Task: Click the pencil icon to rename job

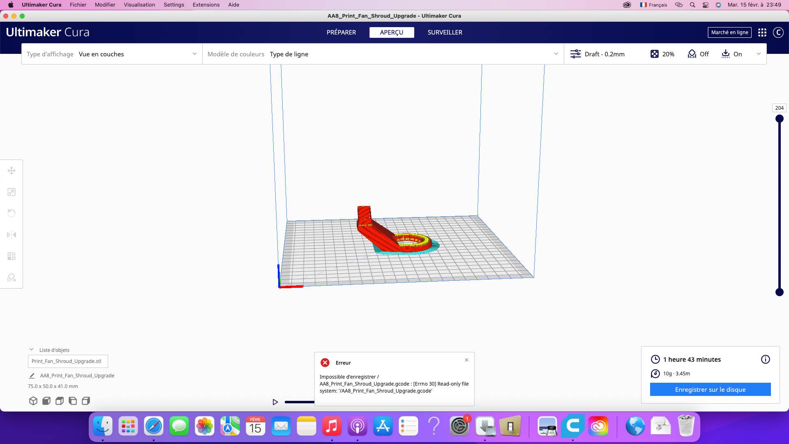Action: click(x=32, y=376)
